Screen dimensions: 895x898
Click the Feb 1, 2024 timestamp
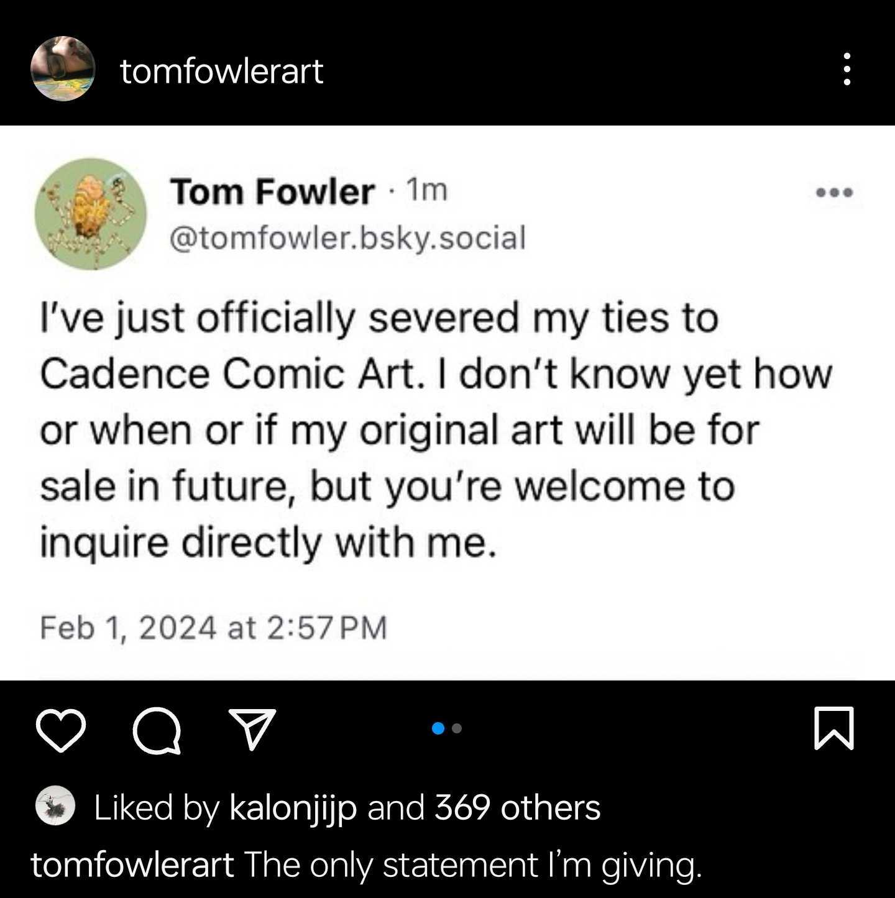[213, 626]
